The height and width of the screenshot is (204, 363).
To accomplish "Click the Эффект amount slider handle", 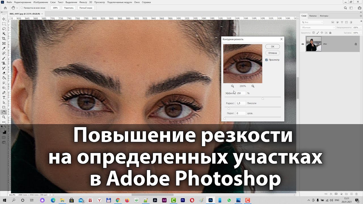I will (263, 99).
